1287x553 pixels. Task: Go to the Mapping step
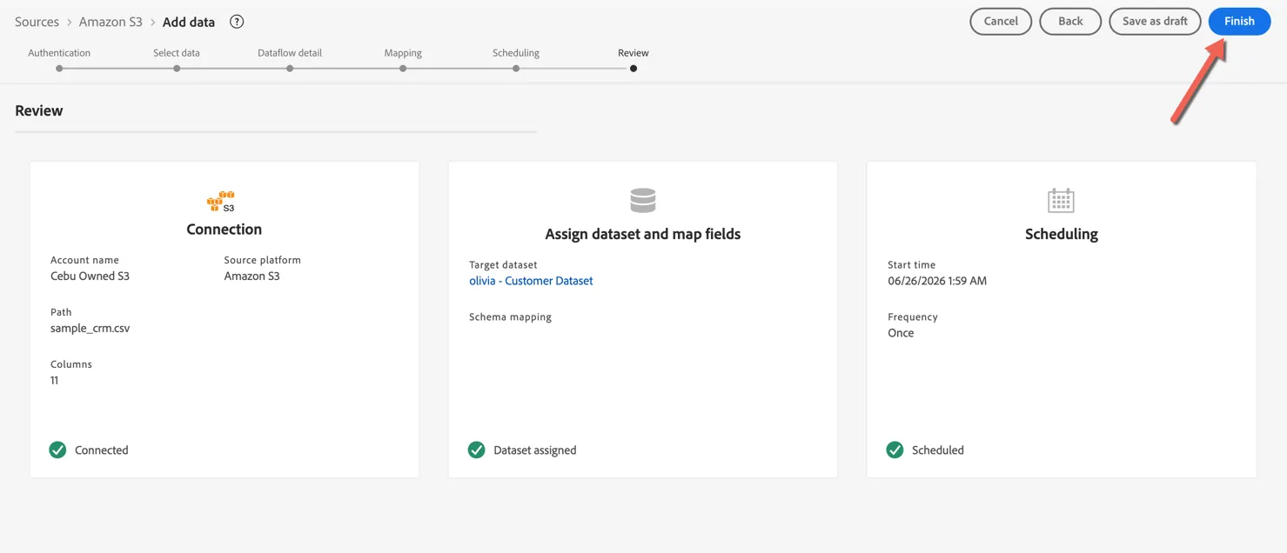(x=403, y=59)
